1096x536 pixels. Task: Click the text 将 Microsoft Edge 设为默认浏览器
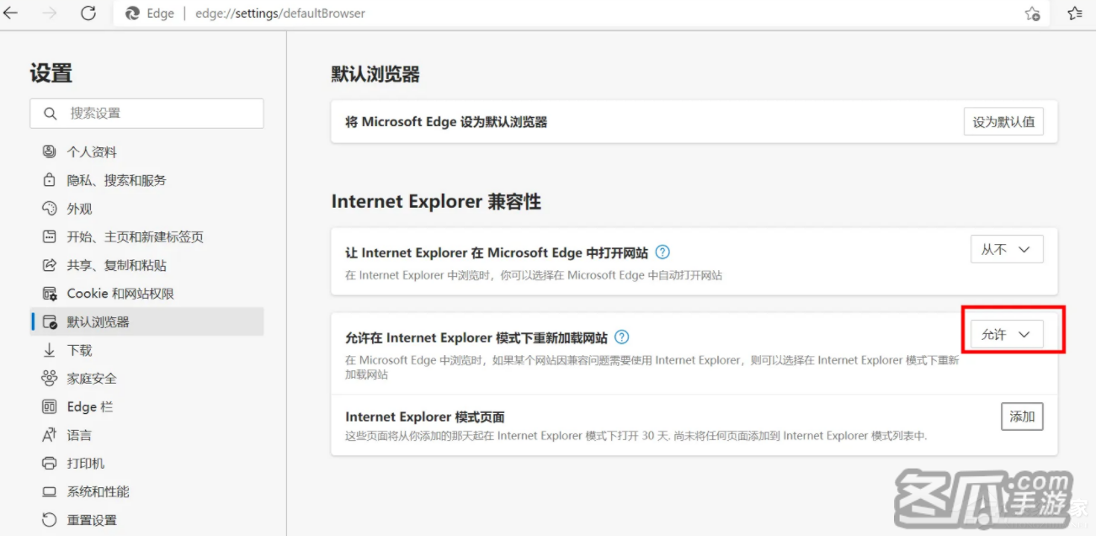coord(446,122)
